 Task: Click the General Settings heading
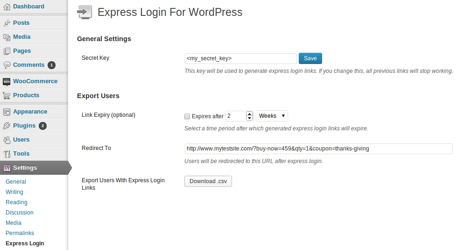[x=104, y=39]
